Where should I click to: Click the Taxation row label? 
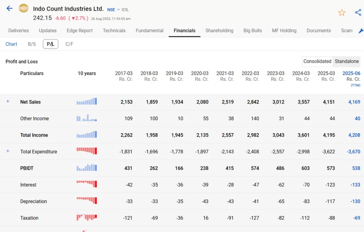coord(29,218)
